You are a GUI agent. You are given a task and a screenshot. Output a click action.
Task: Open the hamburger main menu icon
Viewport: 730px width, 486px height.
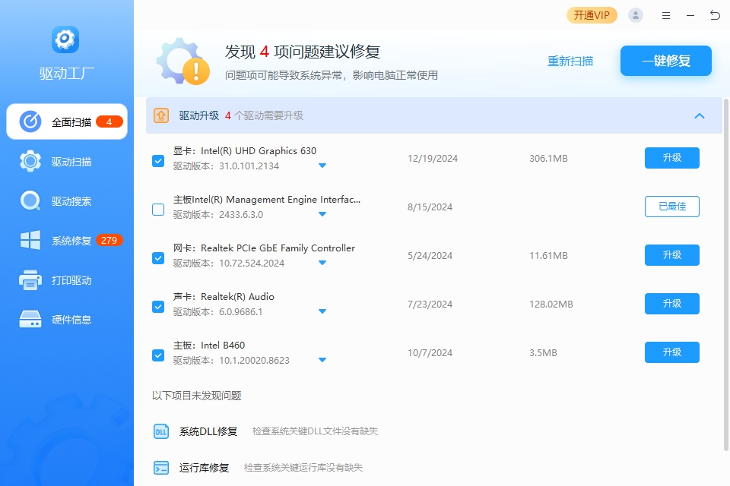666,15
